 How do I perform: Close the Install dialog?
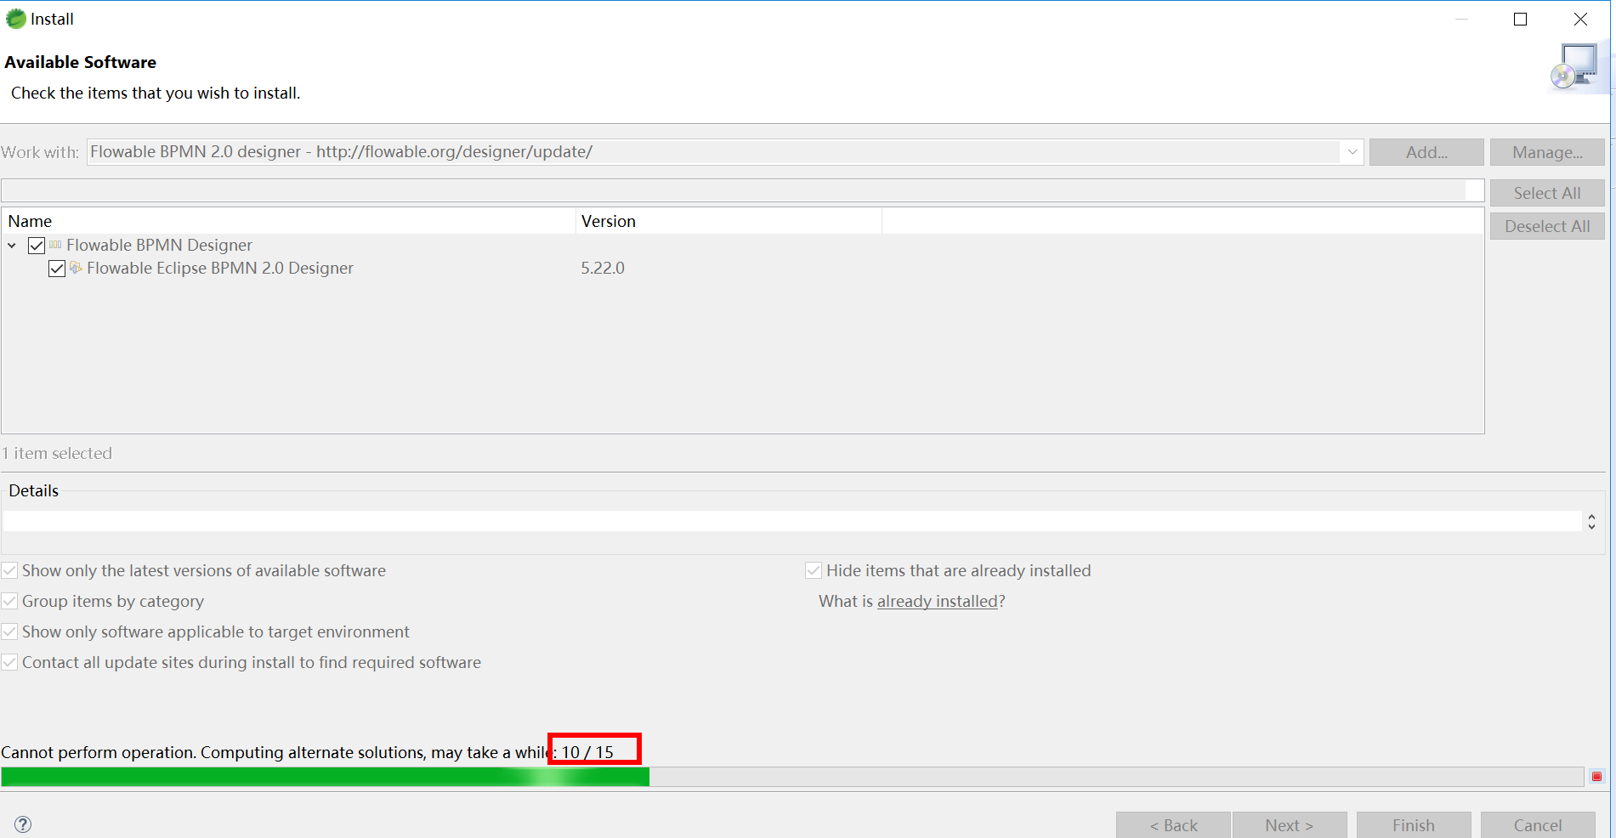pos(1580,19)
